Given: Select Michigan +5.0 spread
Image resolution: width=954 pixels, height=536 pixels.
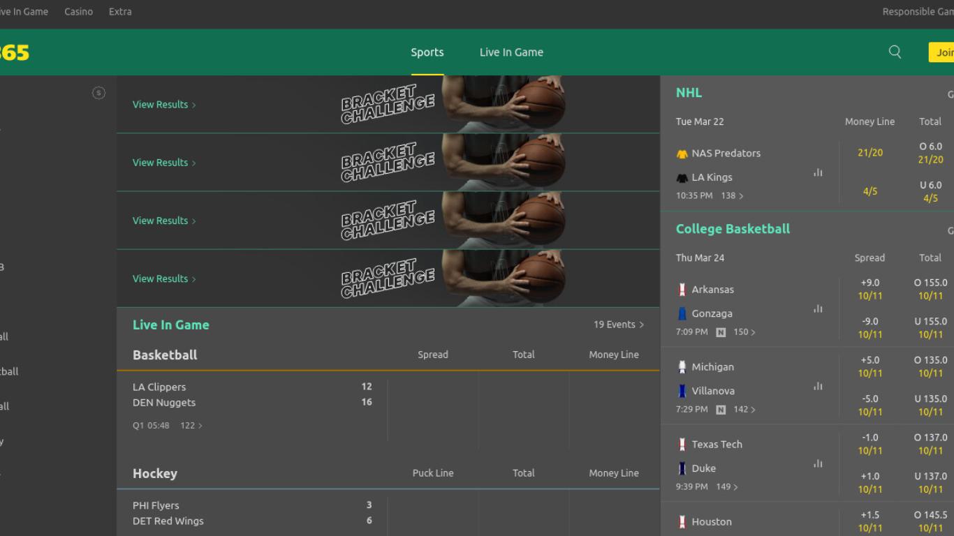Looking at the screenshot, I should pos(870,366).
